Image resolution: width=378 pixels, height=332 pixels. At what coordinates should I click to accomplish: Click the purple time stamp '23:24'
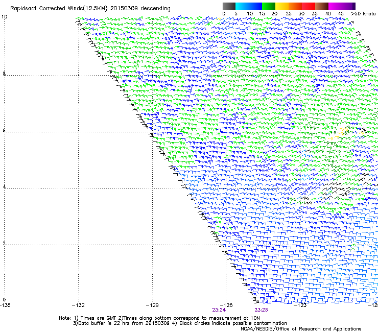(219, 310)
